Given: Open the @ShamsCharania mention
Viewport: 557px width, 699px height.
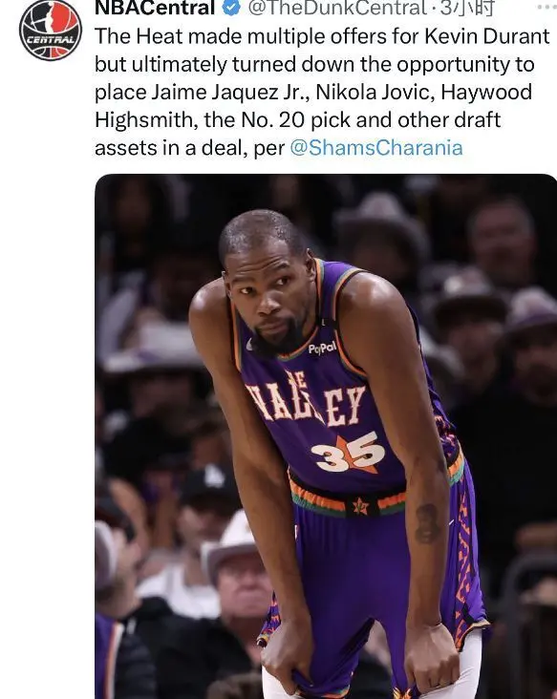Looking at the screenshot, I should (376, 148).
